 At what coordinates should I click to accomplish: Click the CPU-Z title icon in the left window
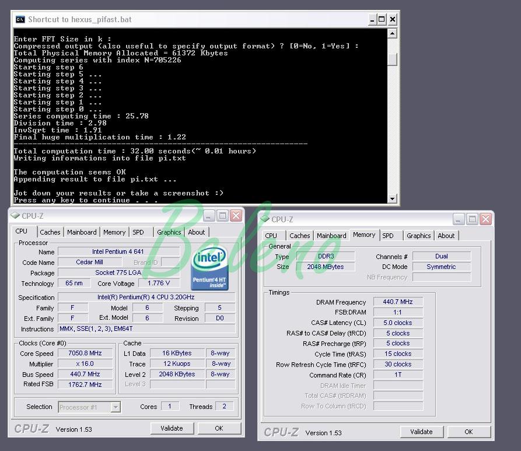[15, 215]
